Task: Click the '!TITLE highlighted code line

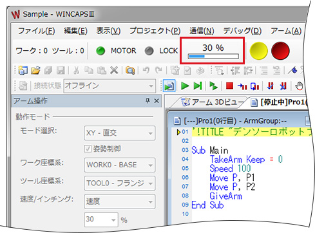Action: [x=252, y=132]
